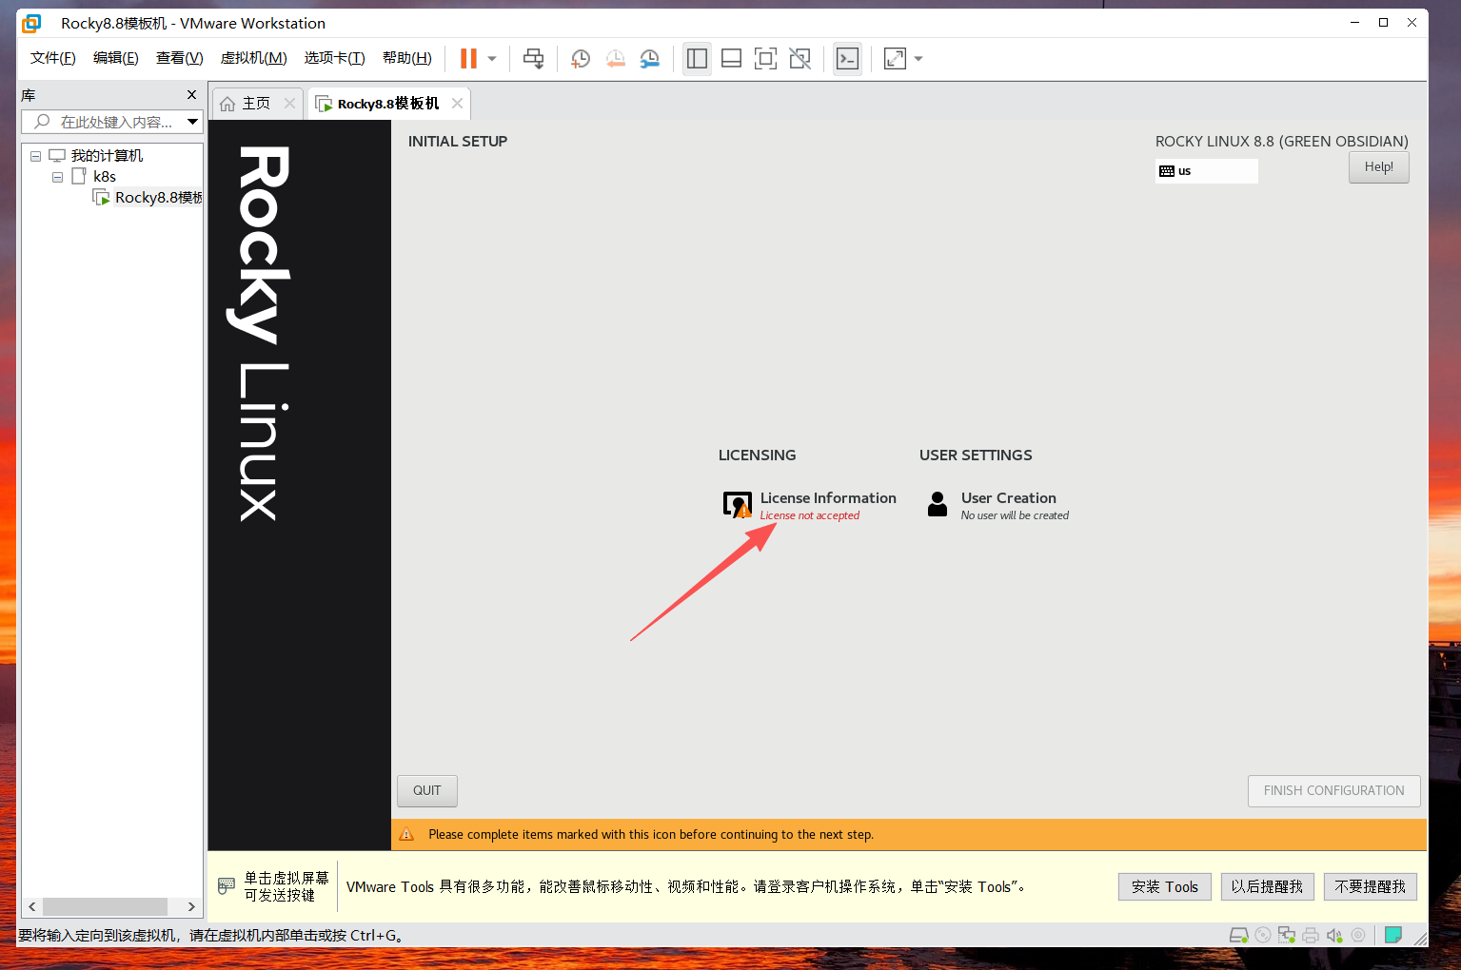The height and width of the screenshot is (970, 1461).
Task: Open the License Information spoke icon
Action: pos(738,505)
